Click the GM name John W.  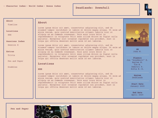tap(137, 52)
